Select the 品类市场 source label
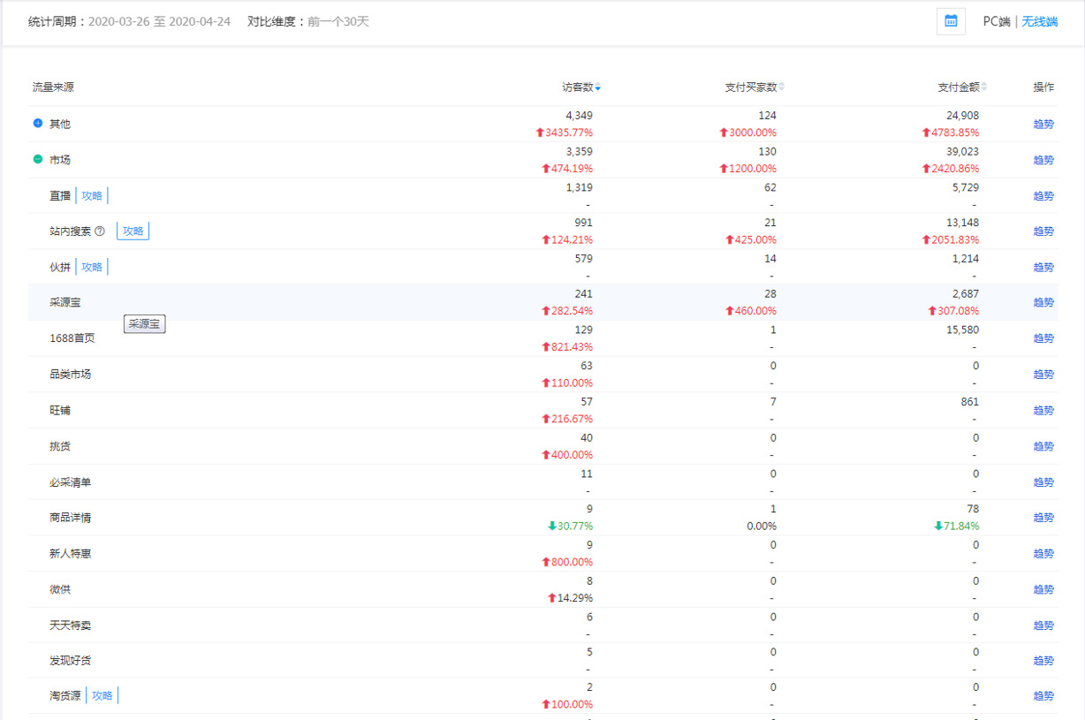The height and width of the screenshot is (720, 1085). pyautogui.click(x=70, y=375)
